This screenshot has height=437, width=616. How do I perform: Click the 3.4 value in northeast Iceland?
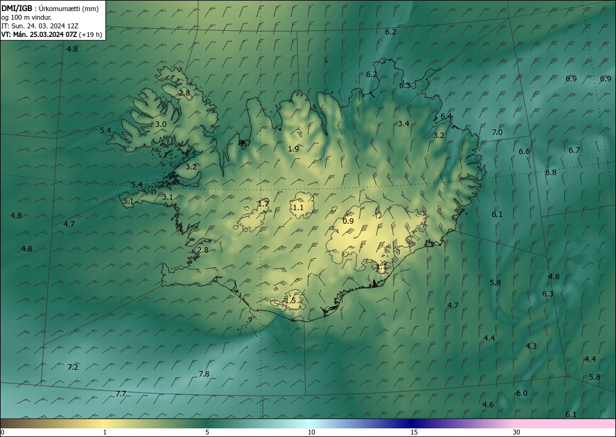[x=403, y=124]
